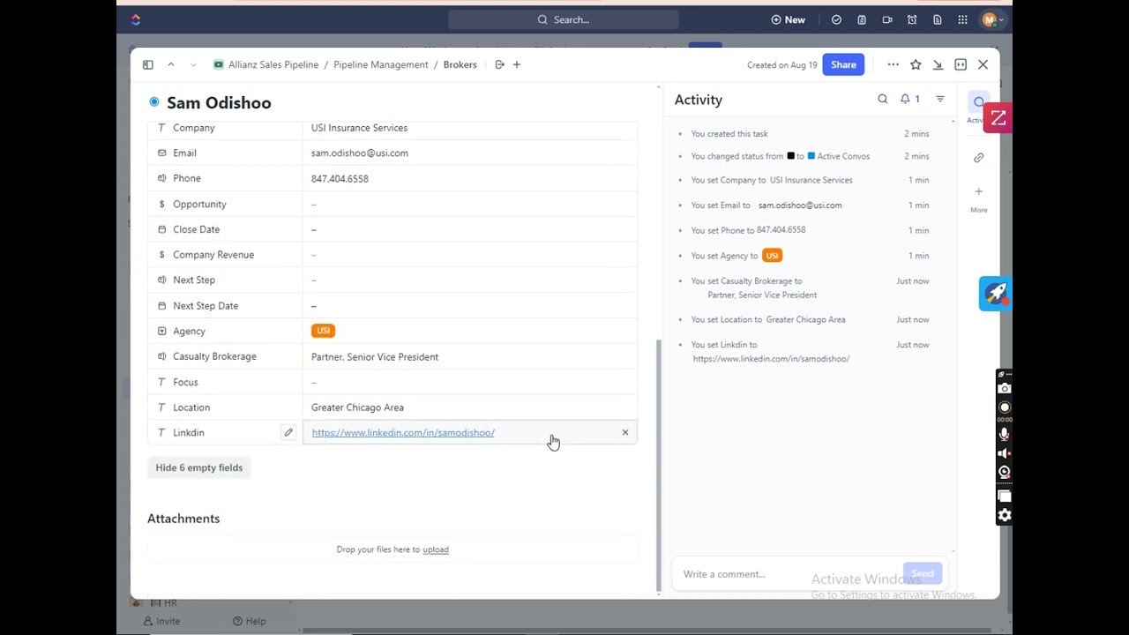The image size is (1129, 635).
Task: Minimize task with the arrow-down icon
Action: tap(938, 64)
